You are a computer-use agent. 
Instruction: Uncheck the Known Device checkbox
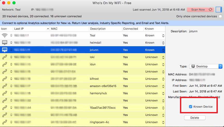click(190, 107)
